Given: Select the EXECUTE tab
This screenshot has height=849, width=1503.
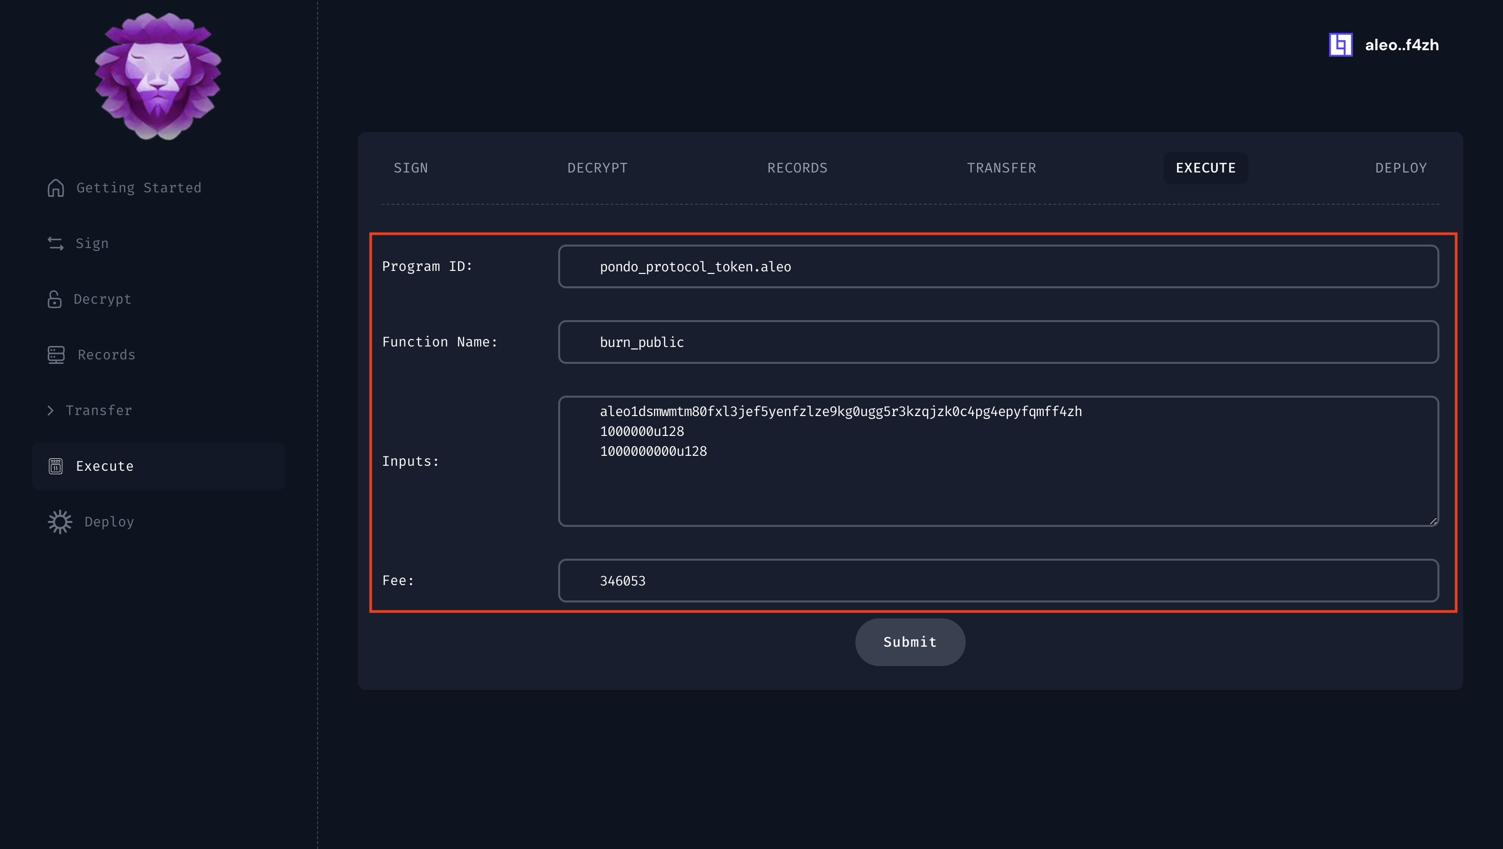Looking at the screenshot, I should coord(1205,168).
